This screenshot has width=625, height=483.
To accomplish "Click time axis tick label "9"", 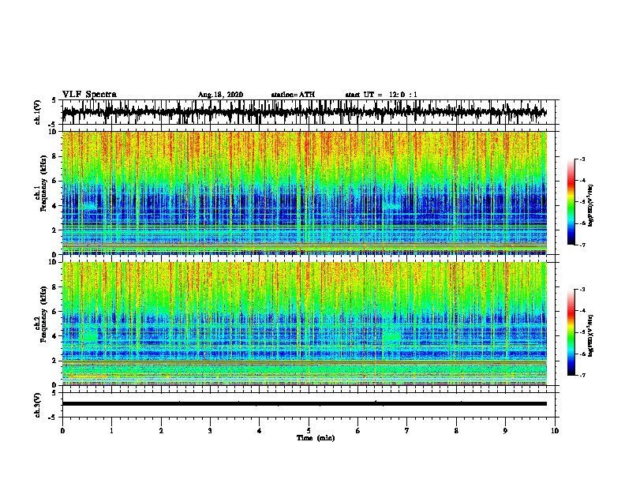I will [x=505, y=431].
